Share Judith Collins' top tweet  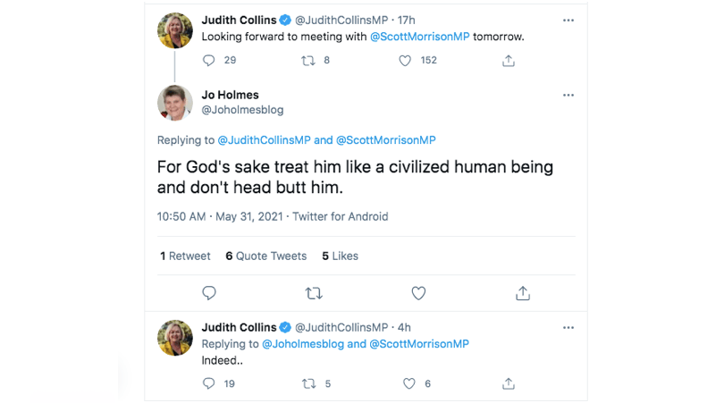(509, 61)
